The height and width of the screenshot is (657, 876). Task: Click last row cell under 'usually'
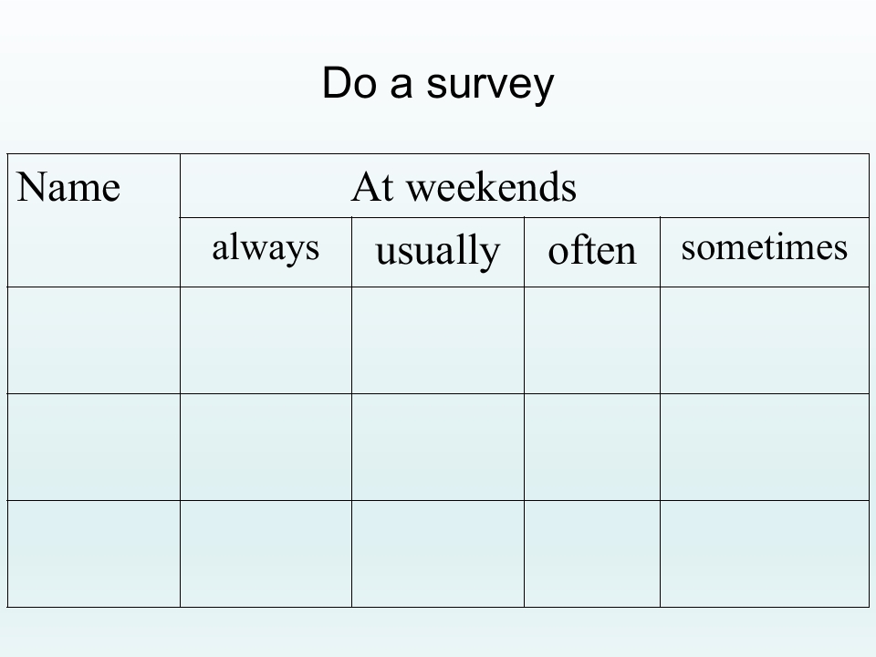pos(438,554)
